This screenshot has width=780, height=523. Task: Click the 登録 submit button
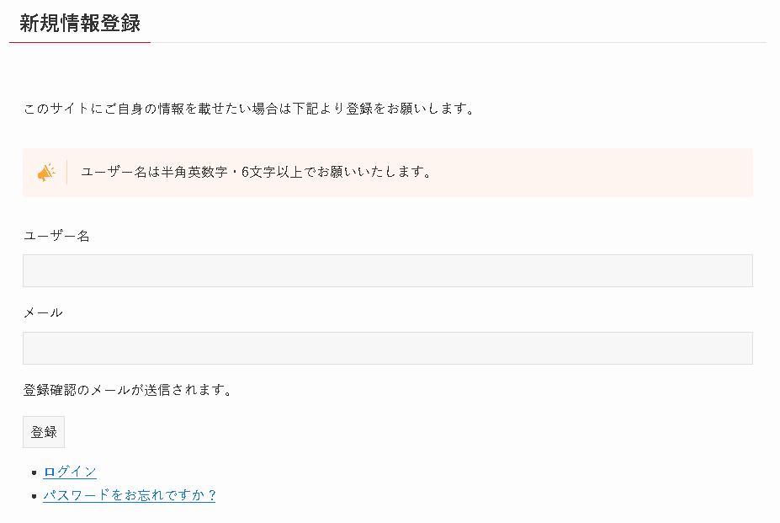(44, 432)
